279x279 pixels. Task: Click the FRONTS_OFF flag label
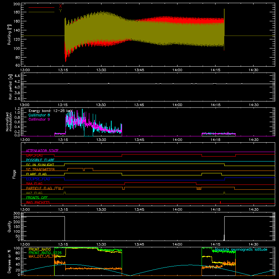[37, 198]
